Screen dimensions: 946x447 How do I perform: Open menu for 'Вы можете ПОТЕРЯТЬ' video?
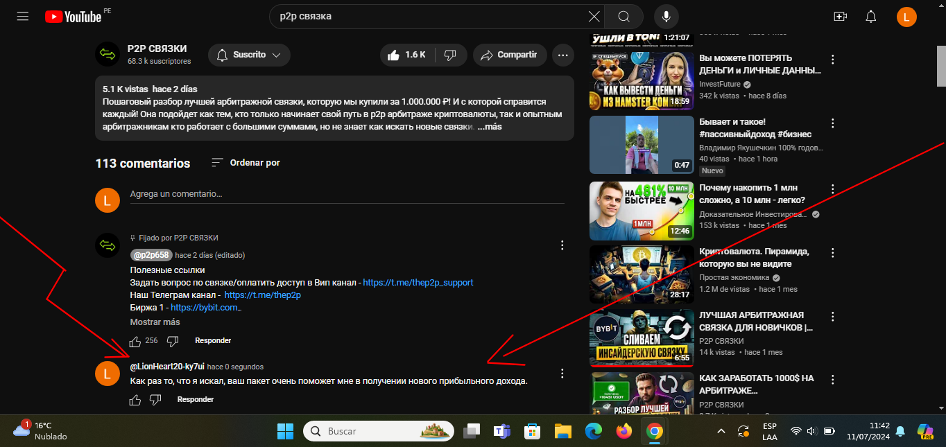(x=833, y=60)
